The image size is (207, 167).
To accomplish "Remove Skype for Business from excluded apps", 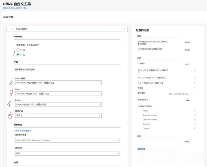I will coord(195,115).
